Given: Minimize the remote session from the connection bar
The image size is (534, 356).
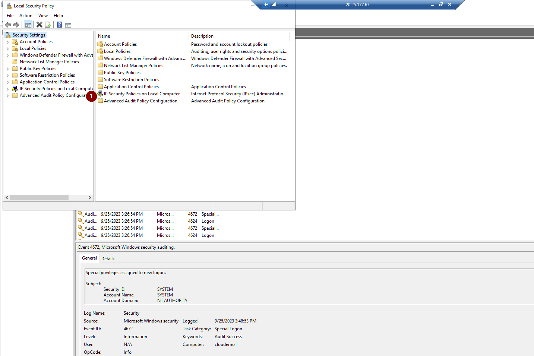Looking at the screenshot, I should coord(432,4).
